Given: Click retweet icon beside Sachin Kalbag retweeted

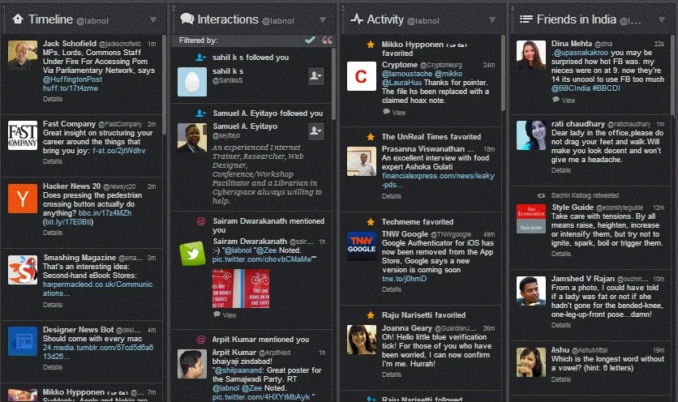Looking at the screenshot, I should tap(541, 195).
